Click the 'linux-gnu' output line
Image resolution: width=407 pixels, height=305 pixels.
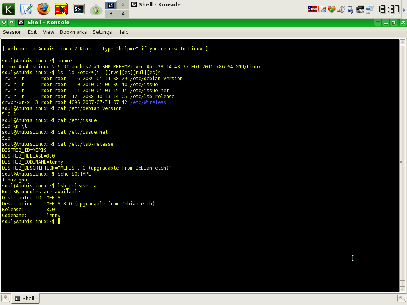pos(14,180)
